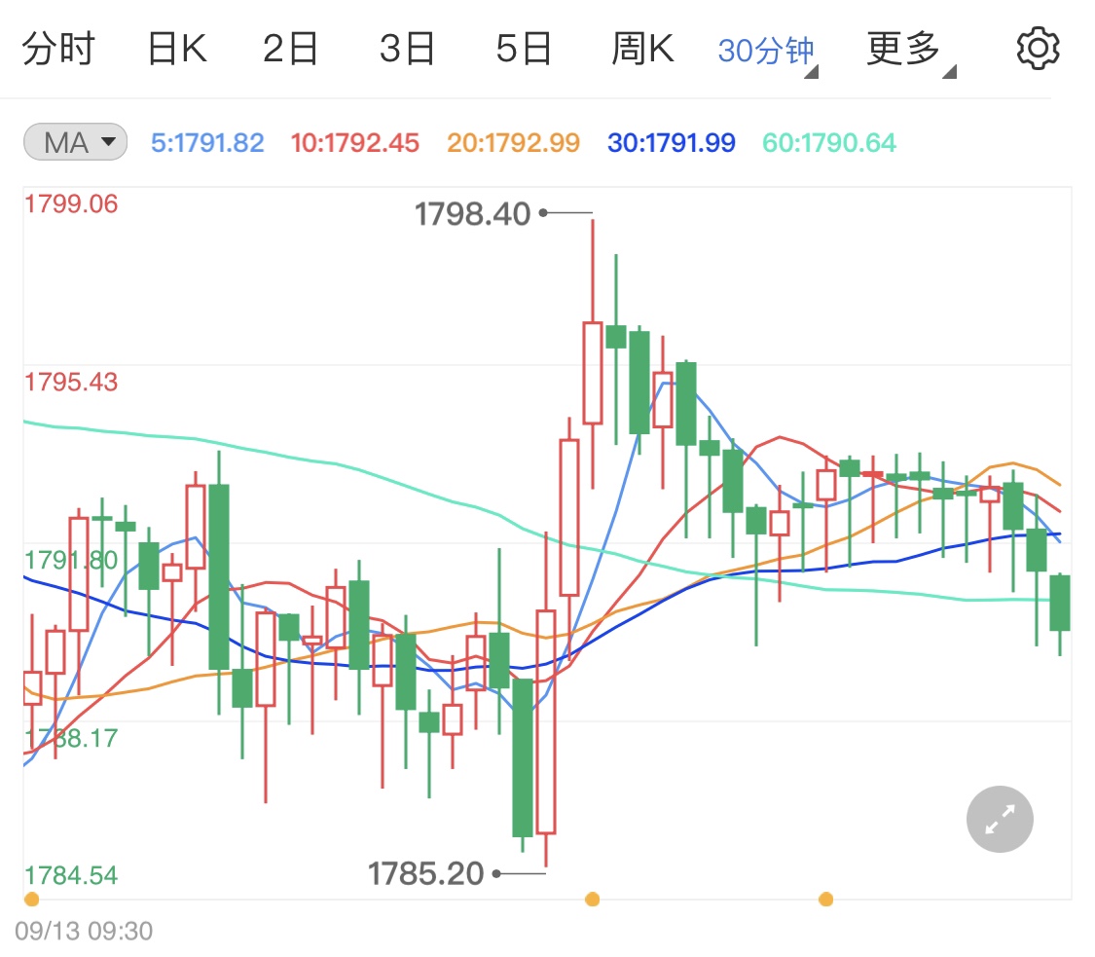Click the MA20 value 20:1792.99
1095x957 pixels.
(513, 143)
